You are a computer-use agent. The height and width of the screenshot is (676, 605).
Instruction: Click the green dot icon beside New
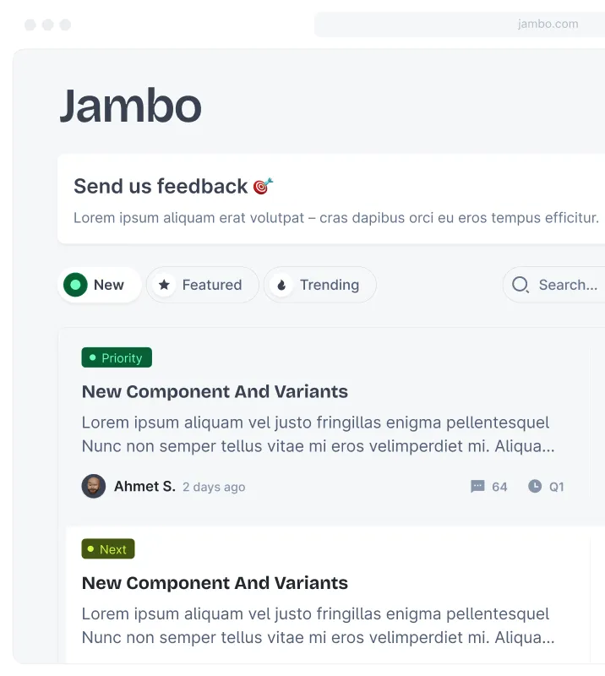(75, 285)
